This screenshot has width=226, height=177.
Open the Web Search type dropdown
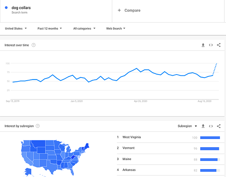[x=116, y=28]
